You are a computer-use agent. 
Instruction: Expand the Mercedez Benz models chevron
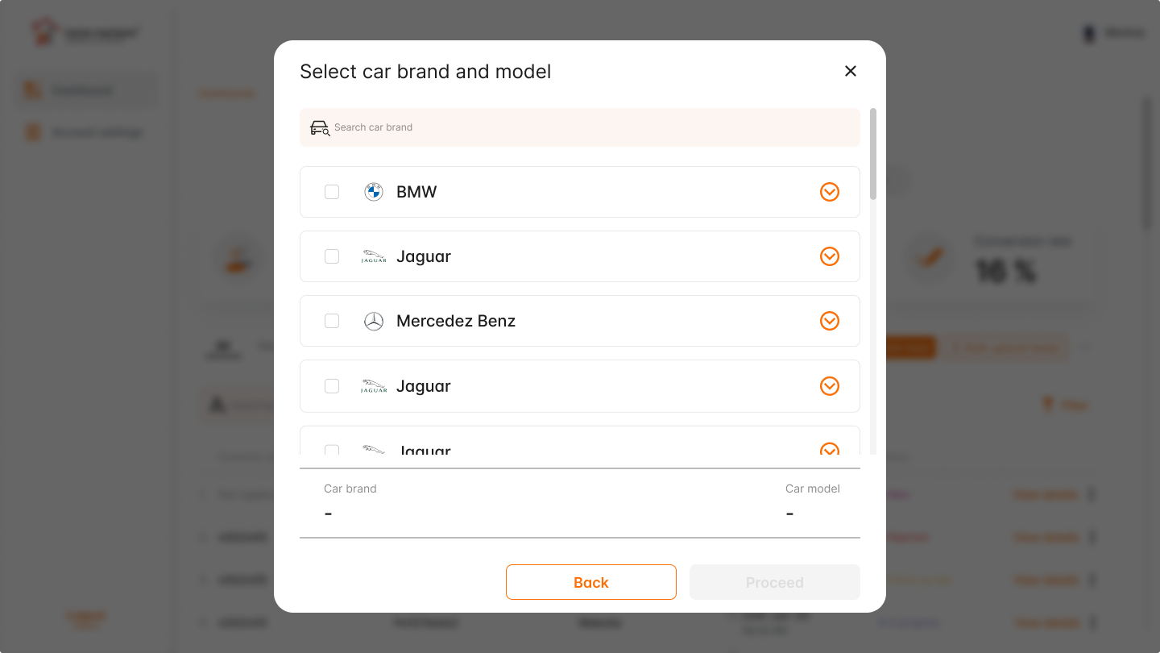tap(830, 321)
